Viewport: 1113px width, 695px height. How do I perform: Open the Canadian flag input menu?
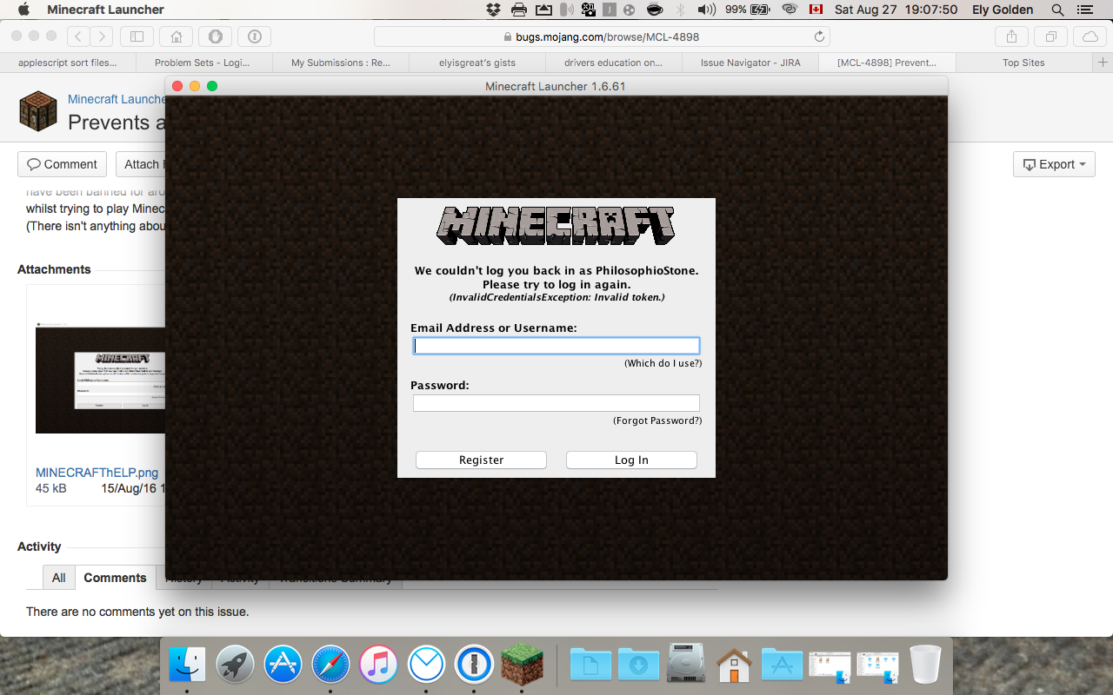tap(816, 10)
